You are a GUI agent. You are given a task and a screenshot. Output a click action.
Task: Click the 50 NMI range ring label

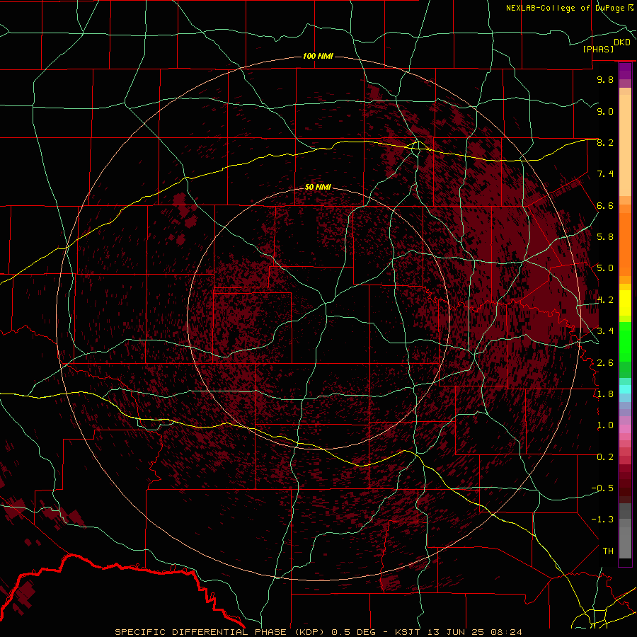tap(318, 187)
